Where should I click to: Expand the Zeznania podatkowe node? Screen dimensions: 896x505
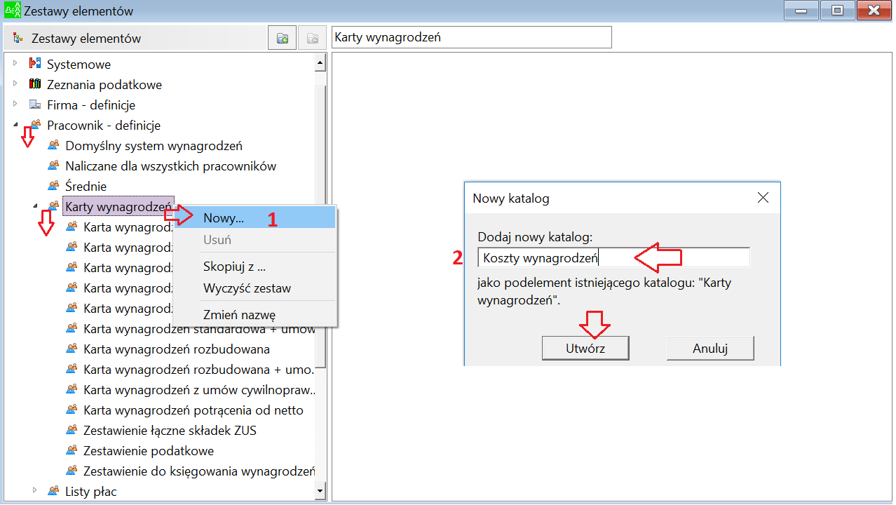[15, 84]
